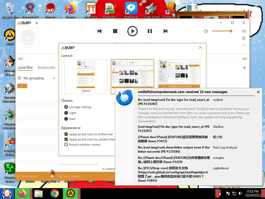The width and height of the screenshot is (265, 199).
Task: Start playback with the round Play button
Action: [132, 31]
